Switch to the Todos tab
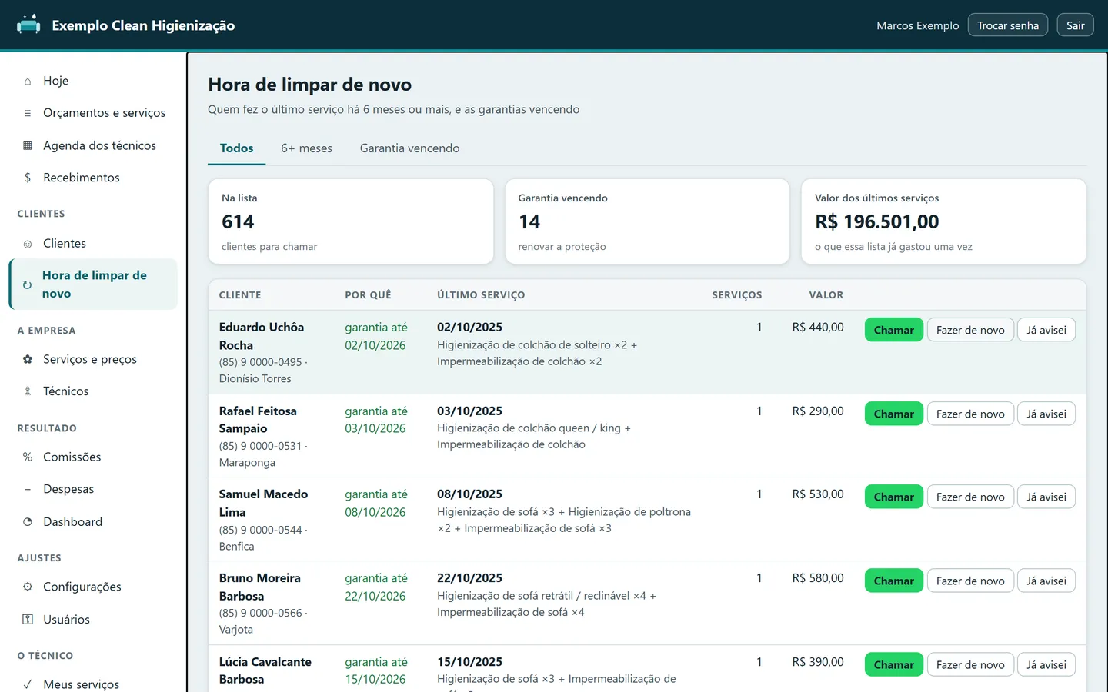This screenshot has width=1108, height=692. pyautogui.click(x=236, y=148)
